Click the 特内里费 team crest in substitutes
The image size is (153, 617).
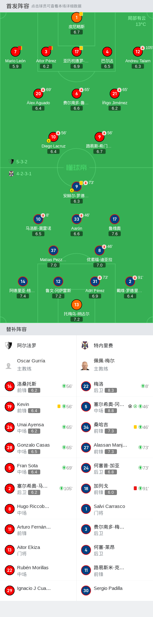click(85, 346)
